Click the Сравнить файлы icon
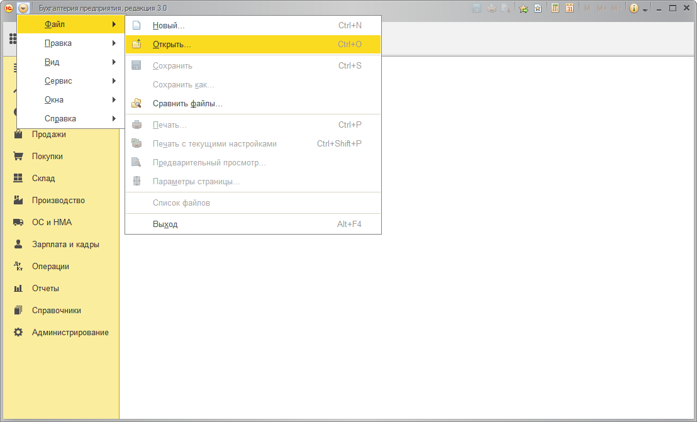This screenshot has width=697, height=422. point(137,103)
